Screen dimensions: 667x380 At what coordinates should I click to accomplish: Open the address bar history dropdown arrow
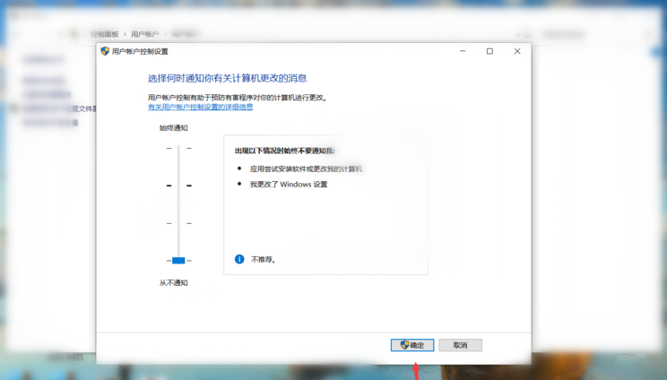[518, 34]
